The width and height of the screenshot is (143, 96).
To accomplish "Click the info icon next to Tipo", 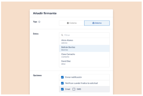I will tap(39, 22).
